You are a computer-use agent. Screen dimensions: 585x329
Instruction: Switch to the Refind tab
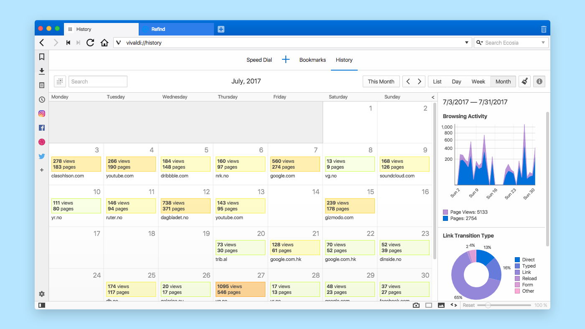point(176,29)
